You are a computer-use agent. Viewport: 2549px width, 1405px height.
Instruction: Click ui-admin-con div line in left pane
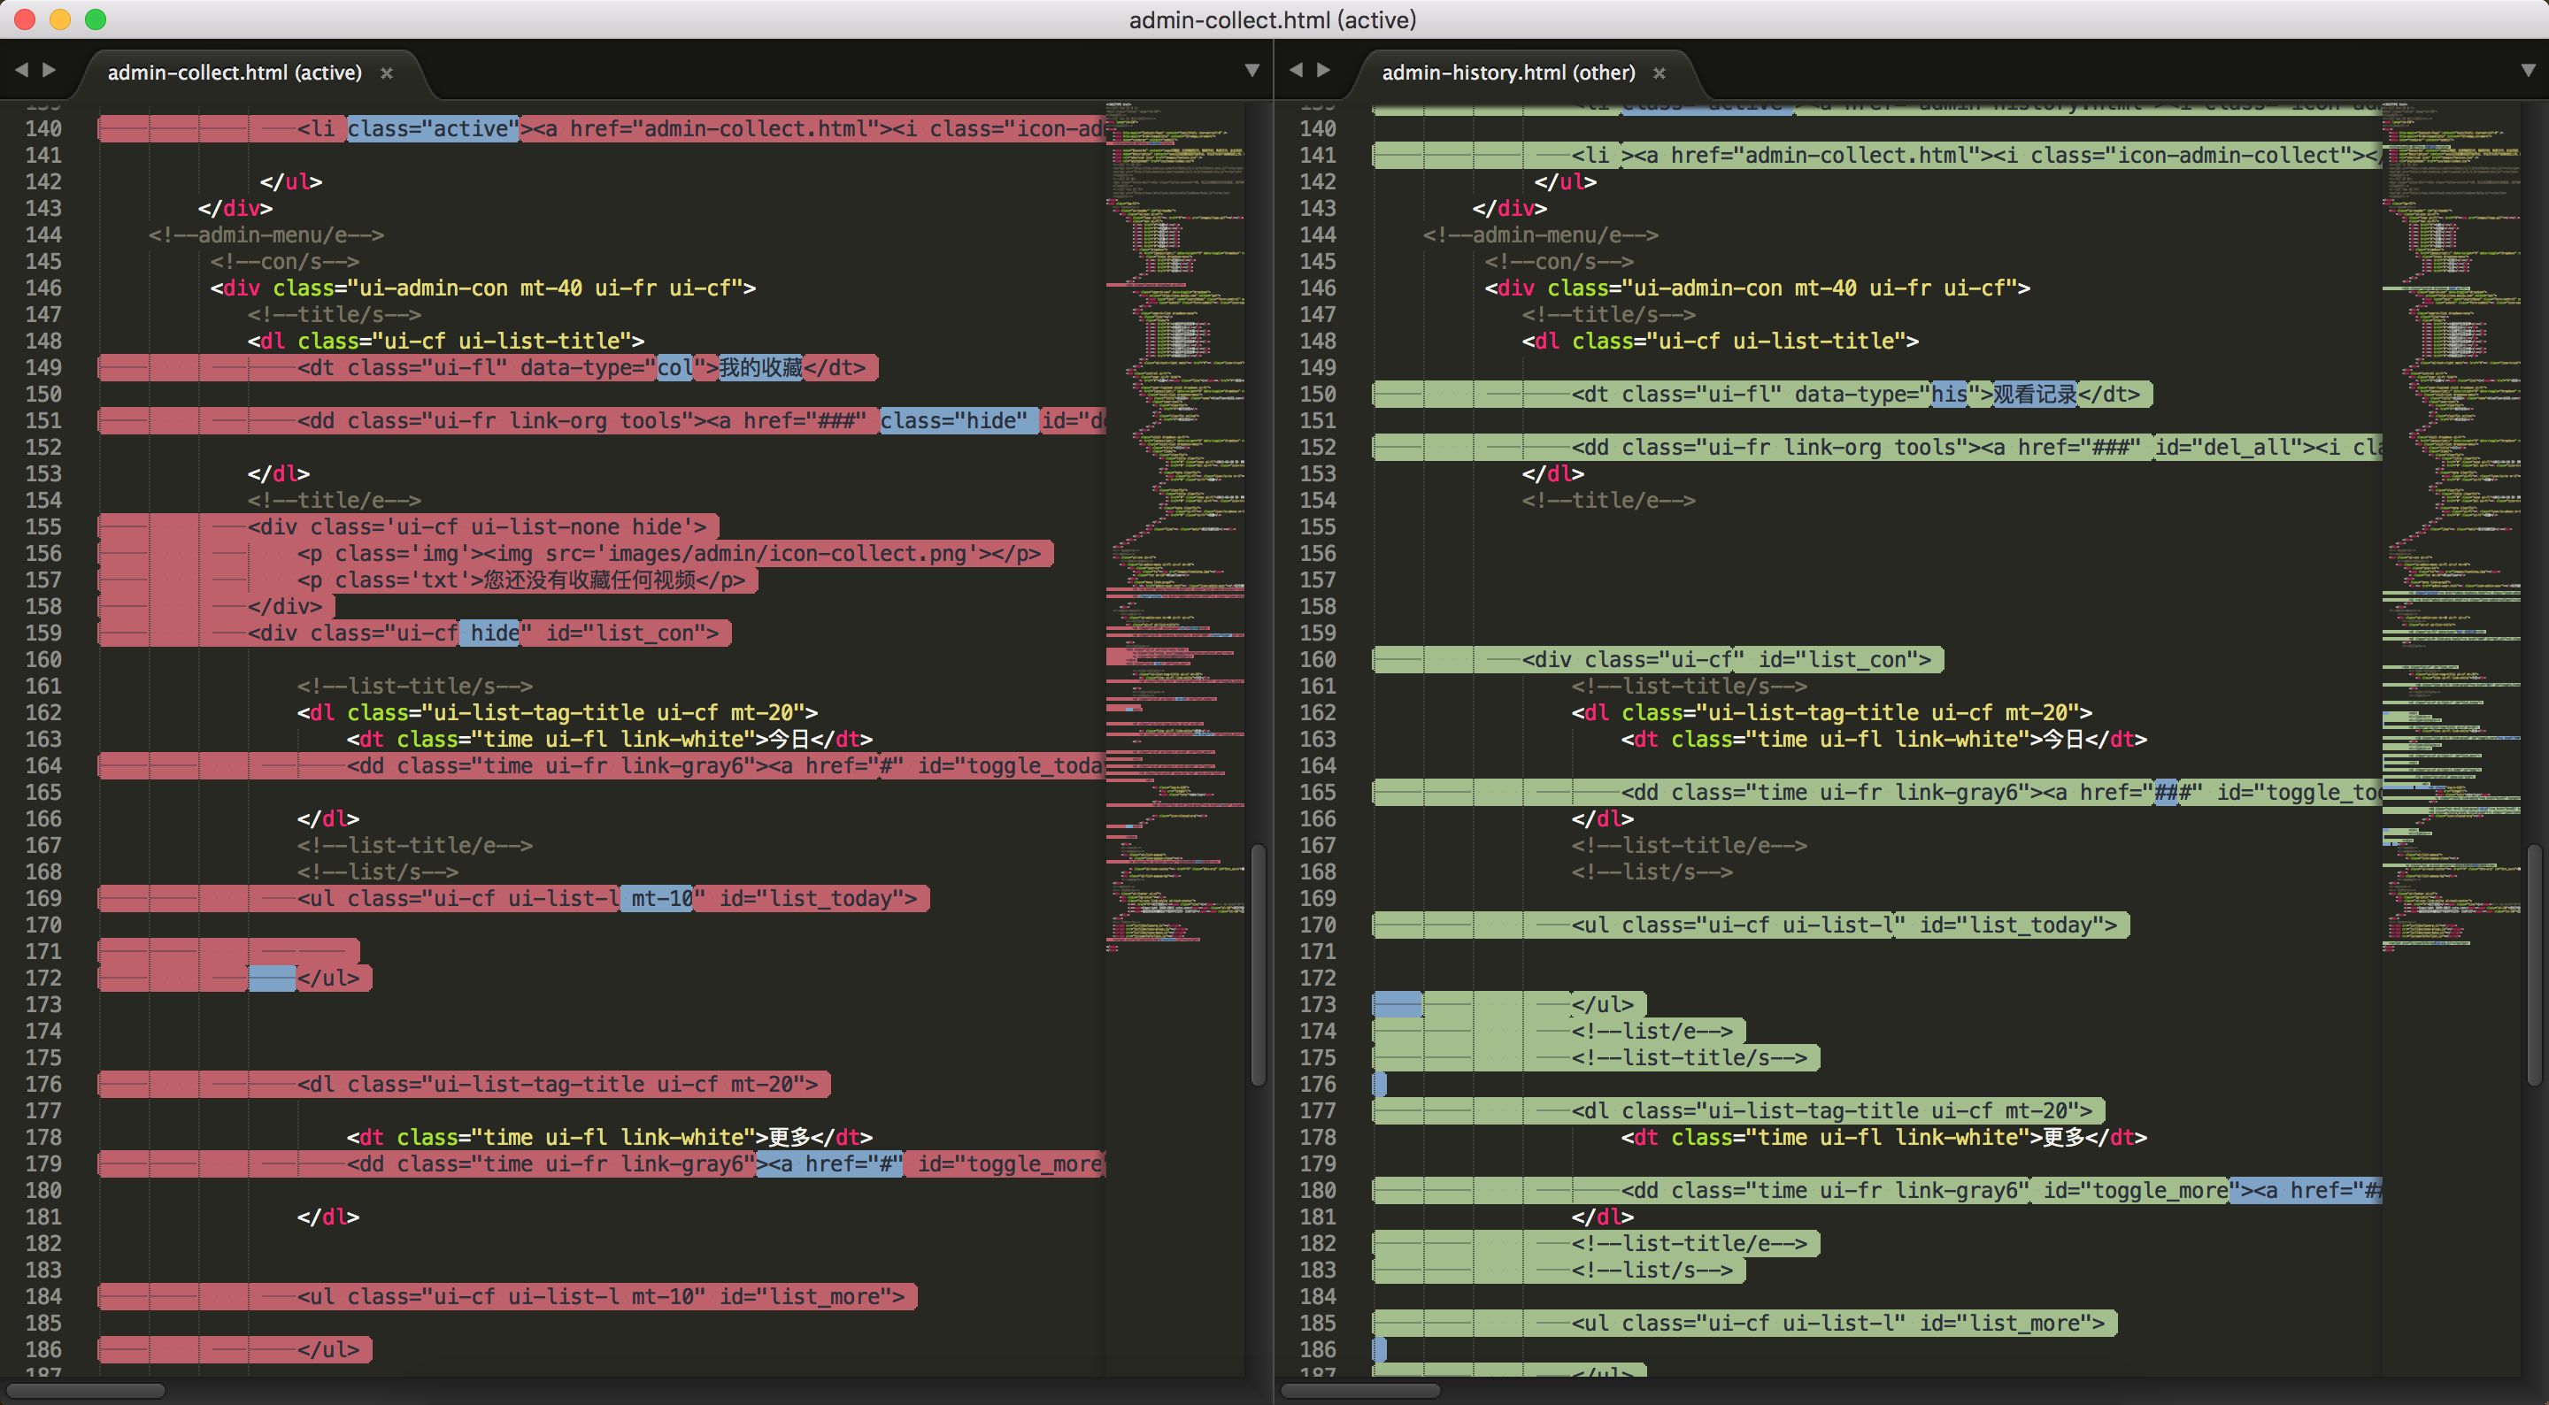(481, 289)
